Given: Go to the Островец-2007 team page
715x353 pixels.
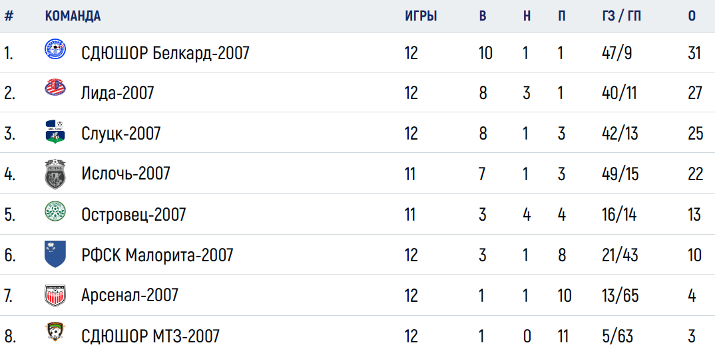Looking at the screenshot, I should [x=134, y=214].
